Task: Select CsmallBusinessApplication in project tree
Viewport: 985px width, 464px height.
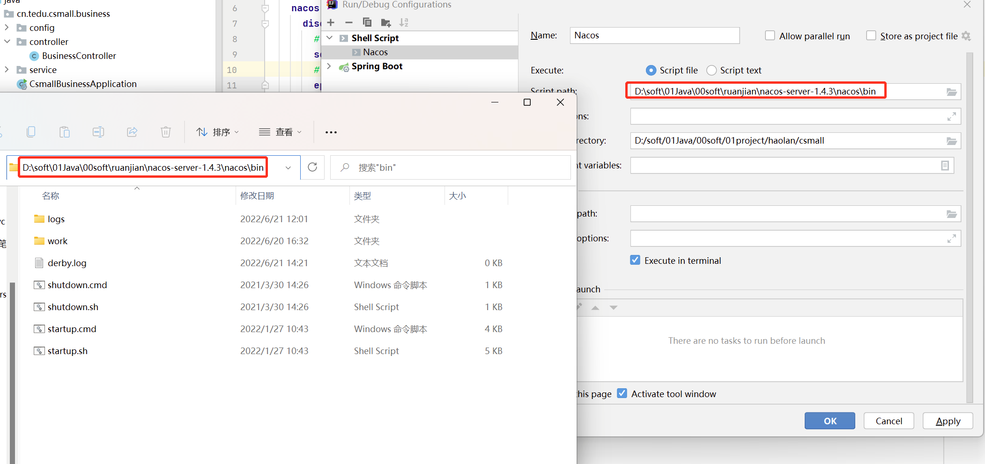Action: click(83, 84)
